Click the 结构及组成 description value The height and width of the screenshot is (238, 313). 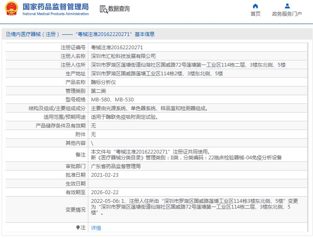point(150,108)
